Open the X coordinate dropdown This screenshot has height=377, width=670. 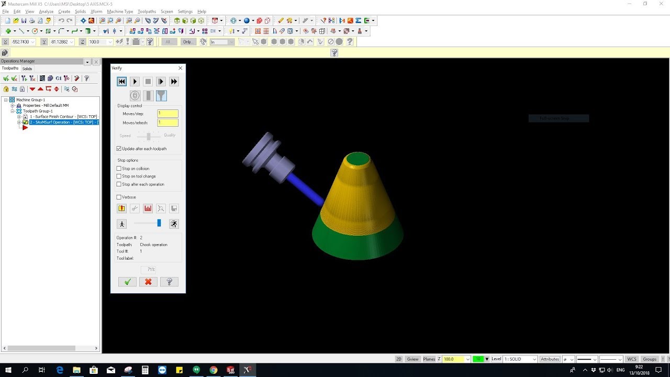click(33, 42)
